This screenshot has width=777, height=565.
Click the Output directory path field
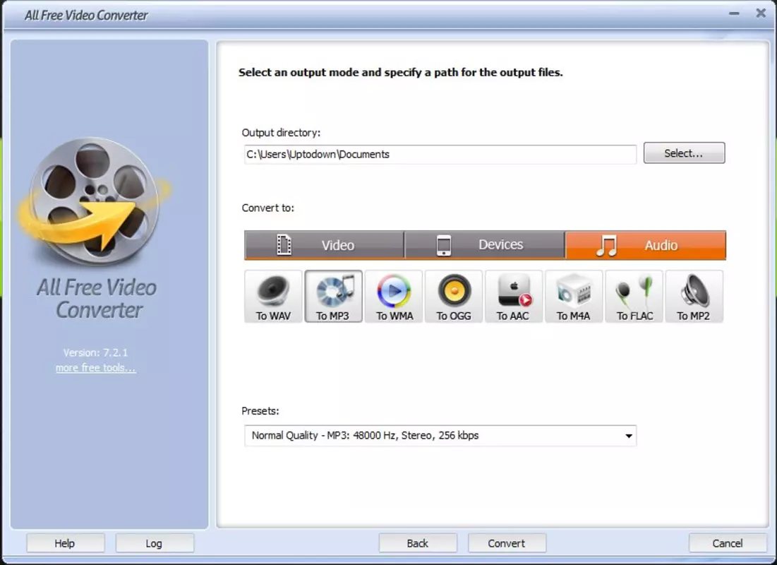[440, 154]
